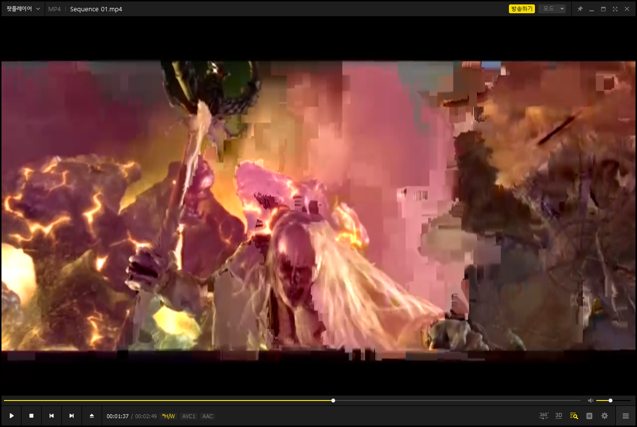This screenshot has height=427, width=637.
Task: Skip to the next file
Action: point(72,416)
